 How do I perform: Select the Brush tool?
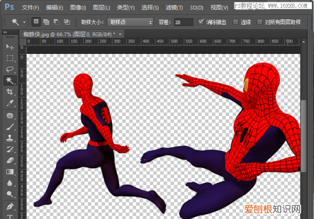(x=9, y=126)
